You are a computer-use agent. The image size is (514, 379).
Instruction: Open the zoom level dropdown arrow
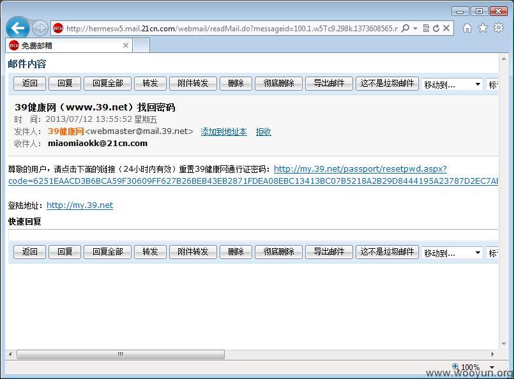pos(492,368)
